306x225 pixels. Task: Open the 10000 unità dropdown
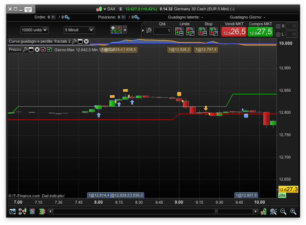[x=35, y=30]
